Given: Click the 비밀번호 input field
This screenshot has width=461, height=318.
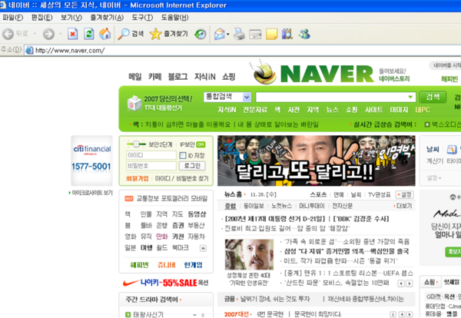Looking at the screenshot, I should click(151, 166).
